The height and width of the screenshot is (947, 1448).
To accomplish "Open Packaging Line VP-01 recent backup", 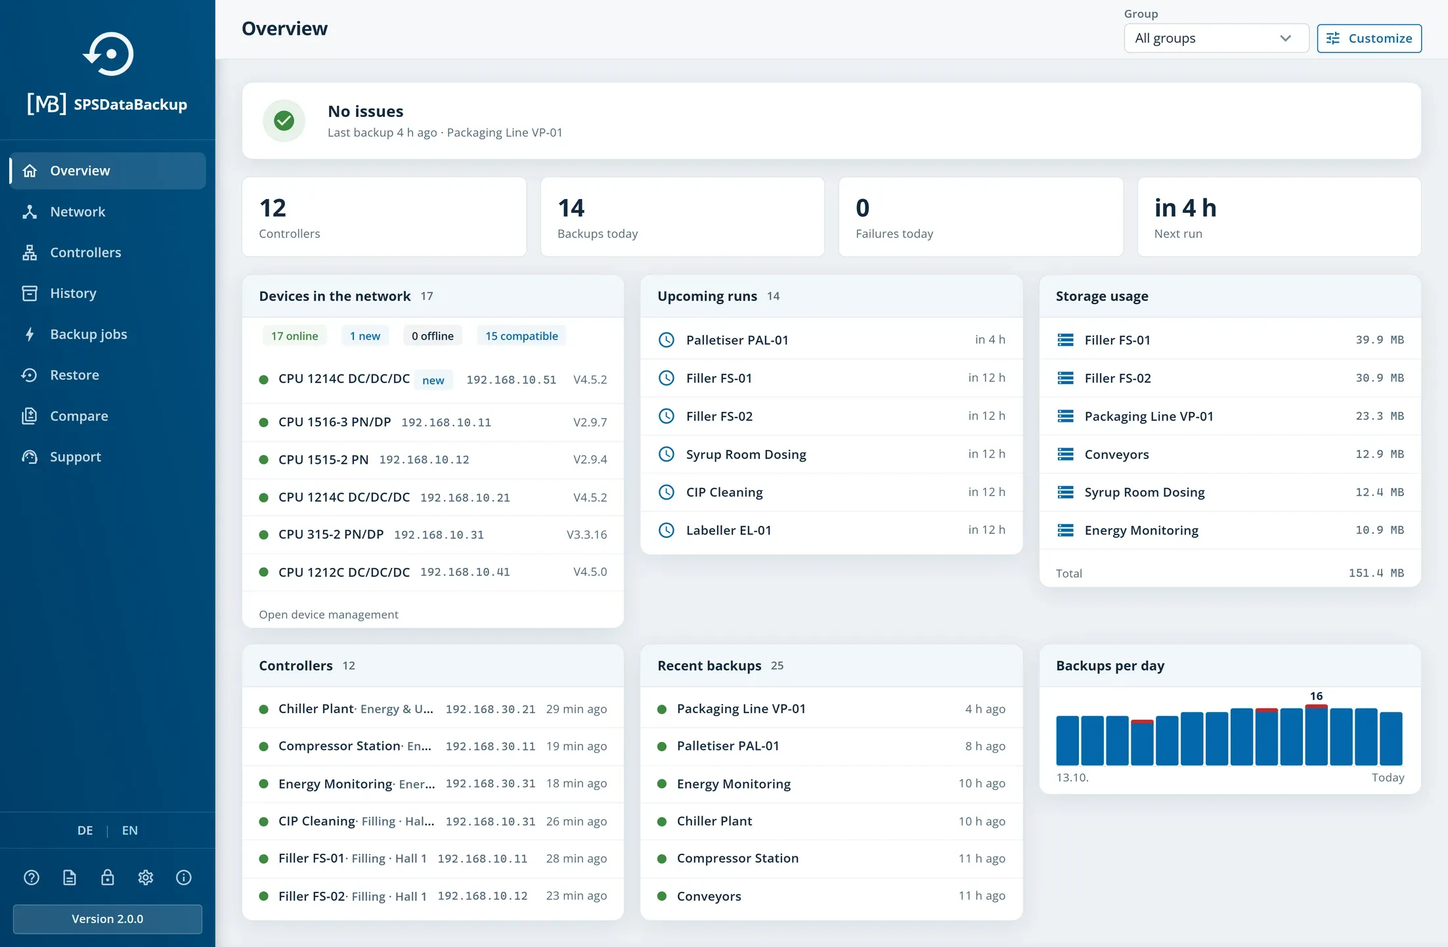I will pyautogui.click(x=831, y=709).
